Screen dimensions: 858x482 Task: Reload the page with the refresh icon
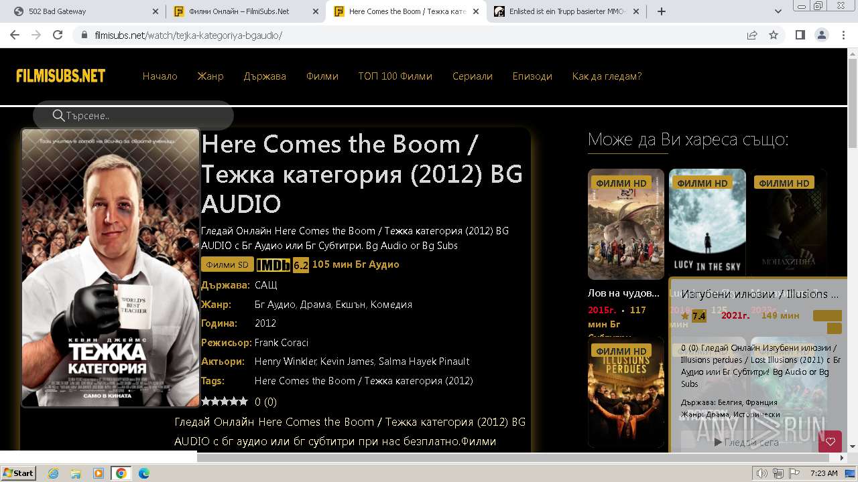(58, 35)
